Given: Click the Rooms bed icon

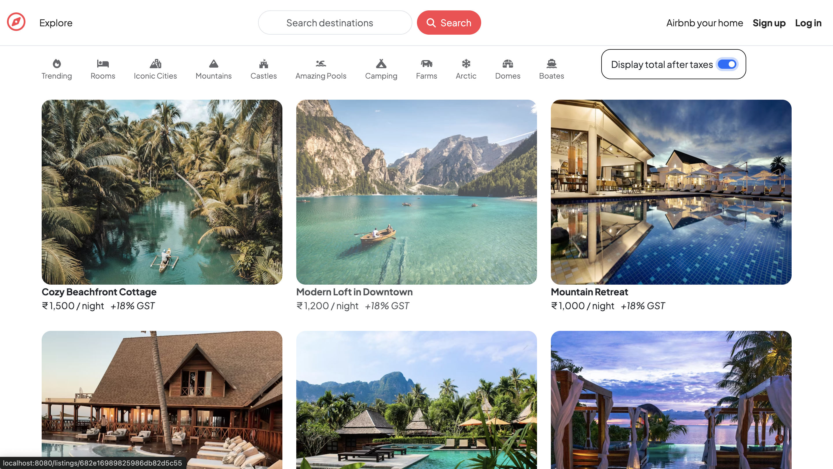Looking at the screenshot, I should [x=103, y=63].
